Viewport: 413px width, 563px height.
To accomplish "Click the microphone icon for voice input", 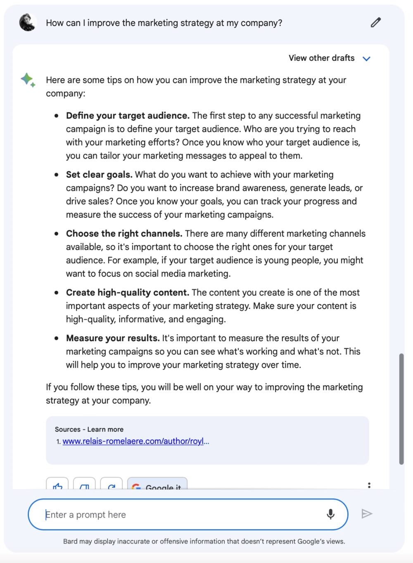I will 330,514.
